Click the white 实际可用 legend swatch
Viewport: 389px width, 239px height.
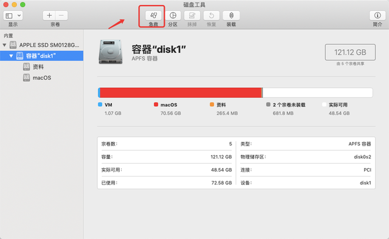pyautogui.click(x=324, y=104)
